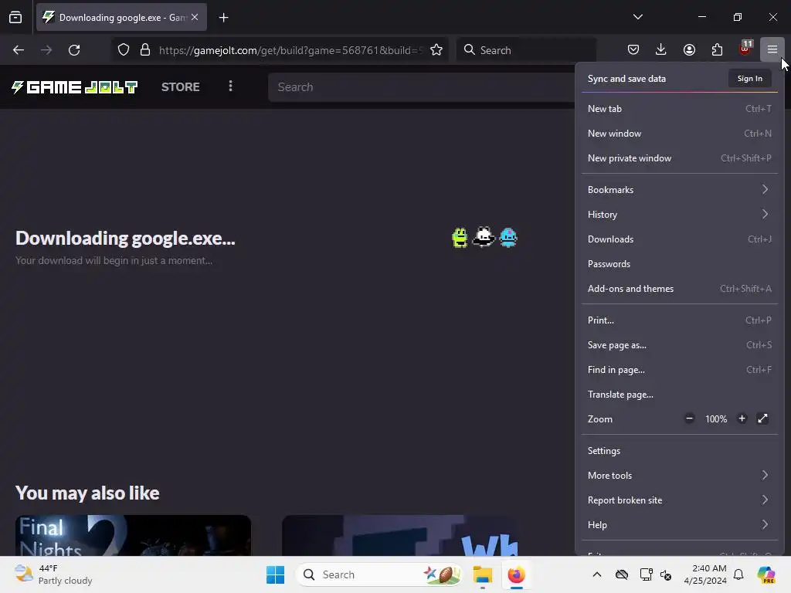Open Game Jolt three-dot more menu
Viewport: 791px width, 593px height.
(230, 86)
